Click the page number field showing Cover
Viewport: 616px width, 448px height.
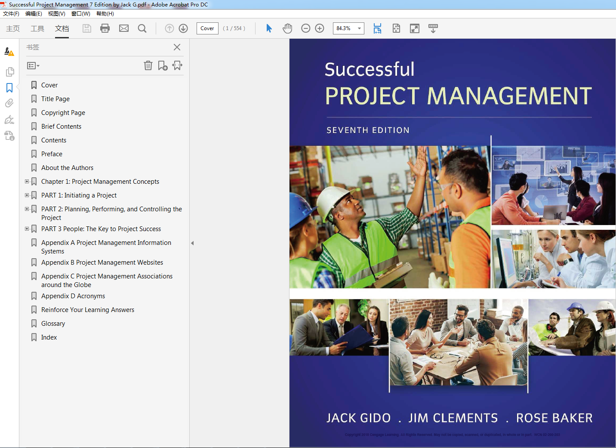point(207,28)
